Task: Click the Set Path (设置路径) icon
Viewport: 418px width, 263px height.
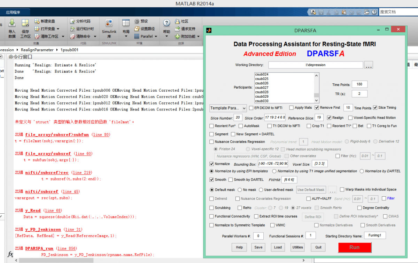Action: pyautogui.click(x=137, y=29)
